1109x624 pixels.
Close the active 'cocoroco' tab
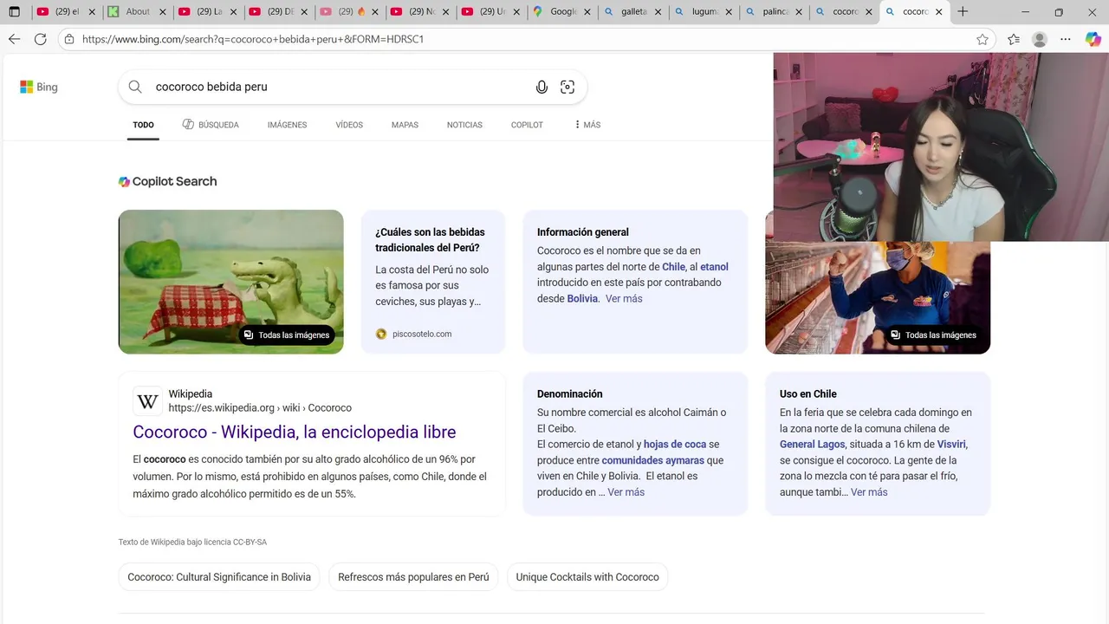click(938, 12)
